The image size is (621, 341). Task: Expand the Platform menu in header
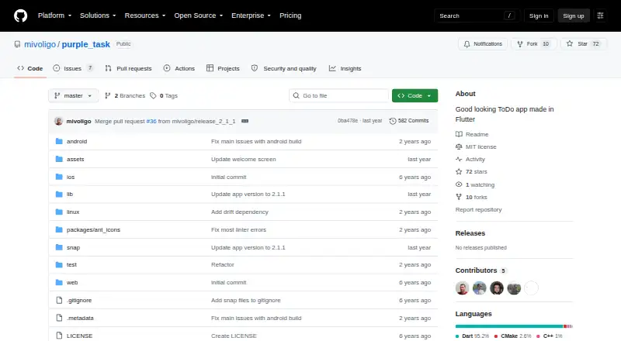coord(54,15)
